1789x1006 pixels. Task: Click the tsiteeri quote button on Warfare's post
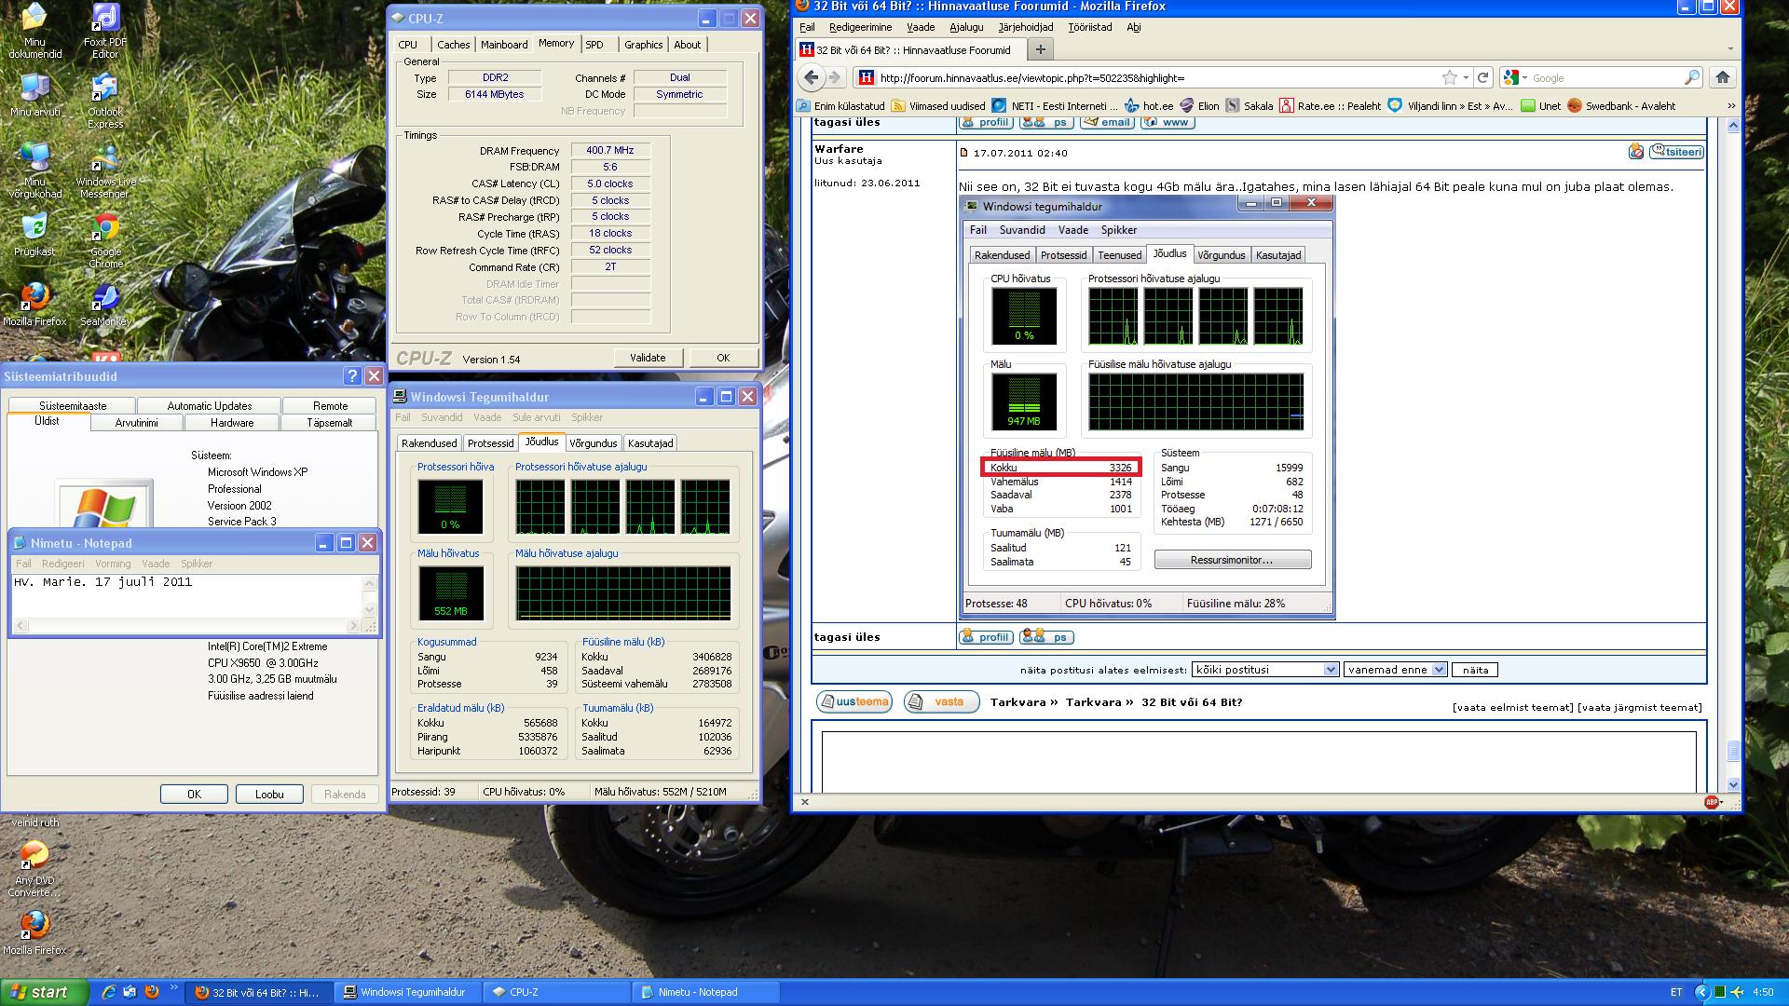click(1677, 152)
